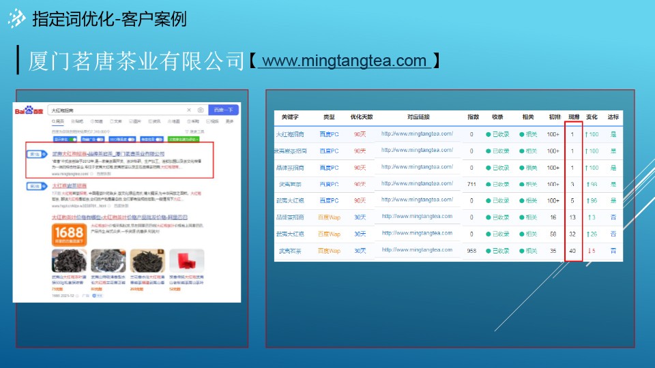655x368 pixels.
Task: Select the 网页 tab in Baidu
Action: pos(58,121)
